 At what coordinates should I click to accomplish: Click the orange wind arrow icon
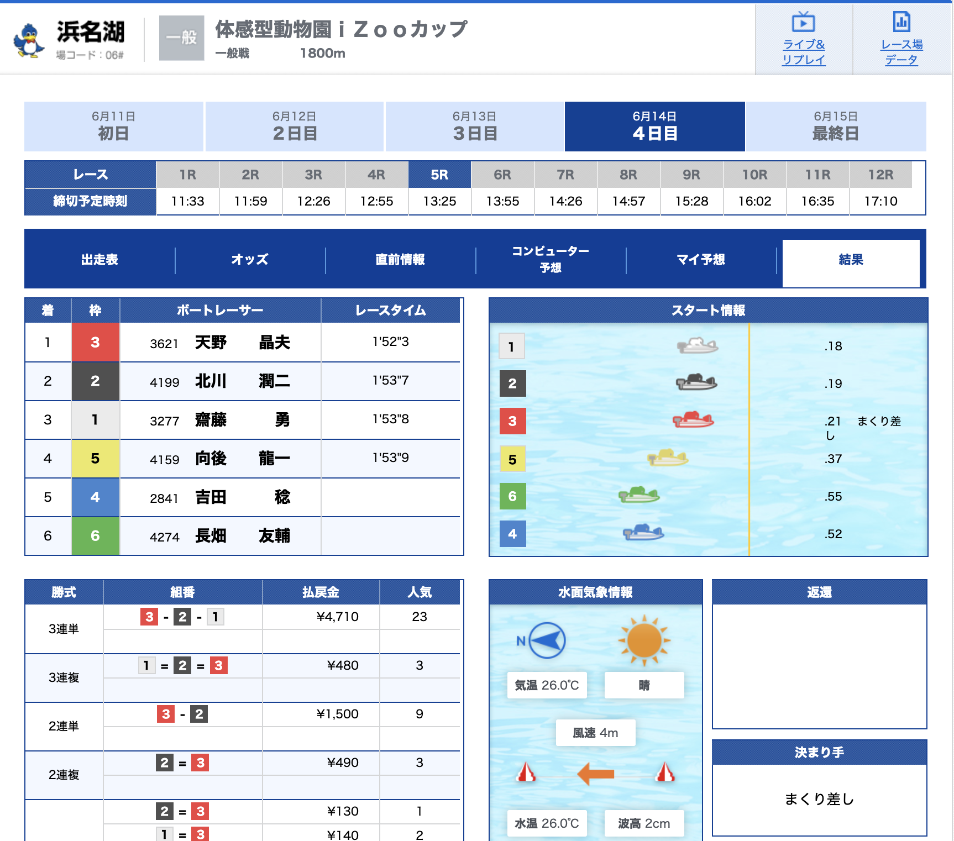[x=596, y=774]
